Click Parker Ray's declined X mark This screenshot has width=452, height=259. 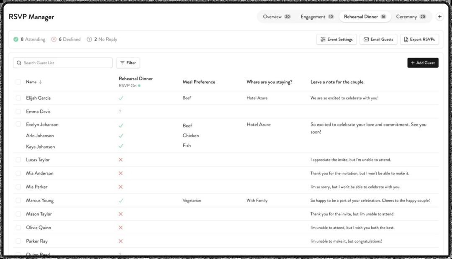click(x=121, y=241)
